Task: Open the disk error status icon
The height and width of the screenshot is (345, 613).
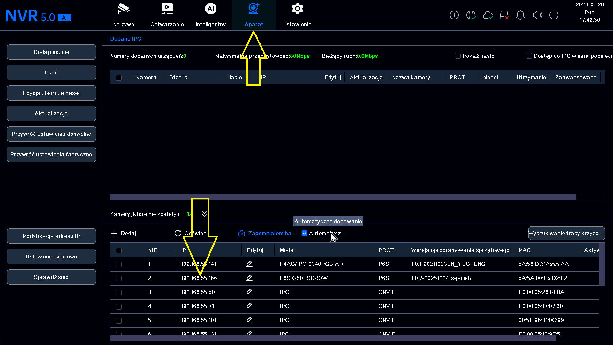Action: click(504, 15)
